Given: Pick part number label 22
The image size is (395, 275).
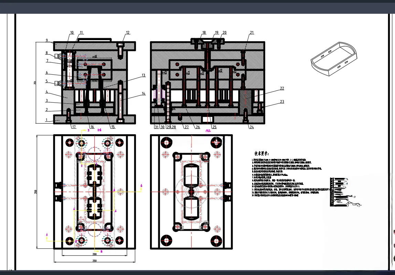Looking at the screenshot, I should click(x=282, y=88).
